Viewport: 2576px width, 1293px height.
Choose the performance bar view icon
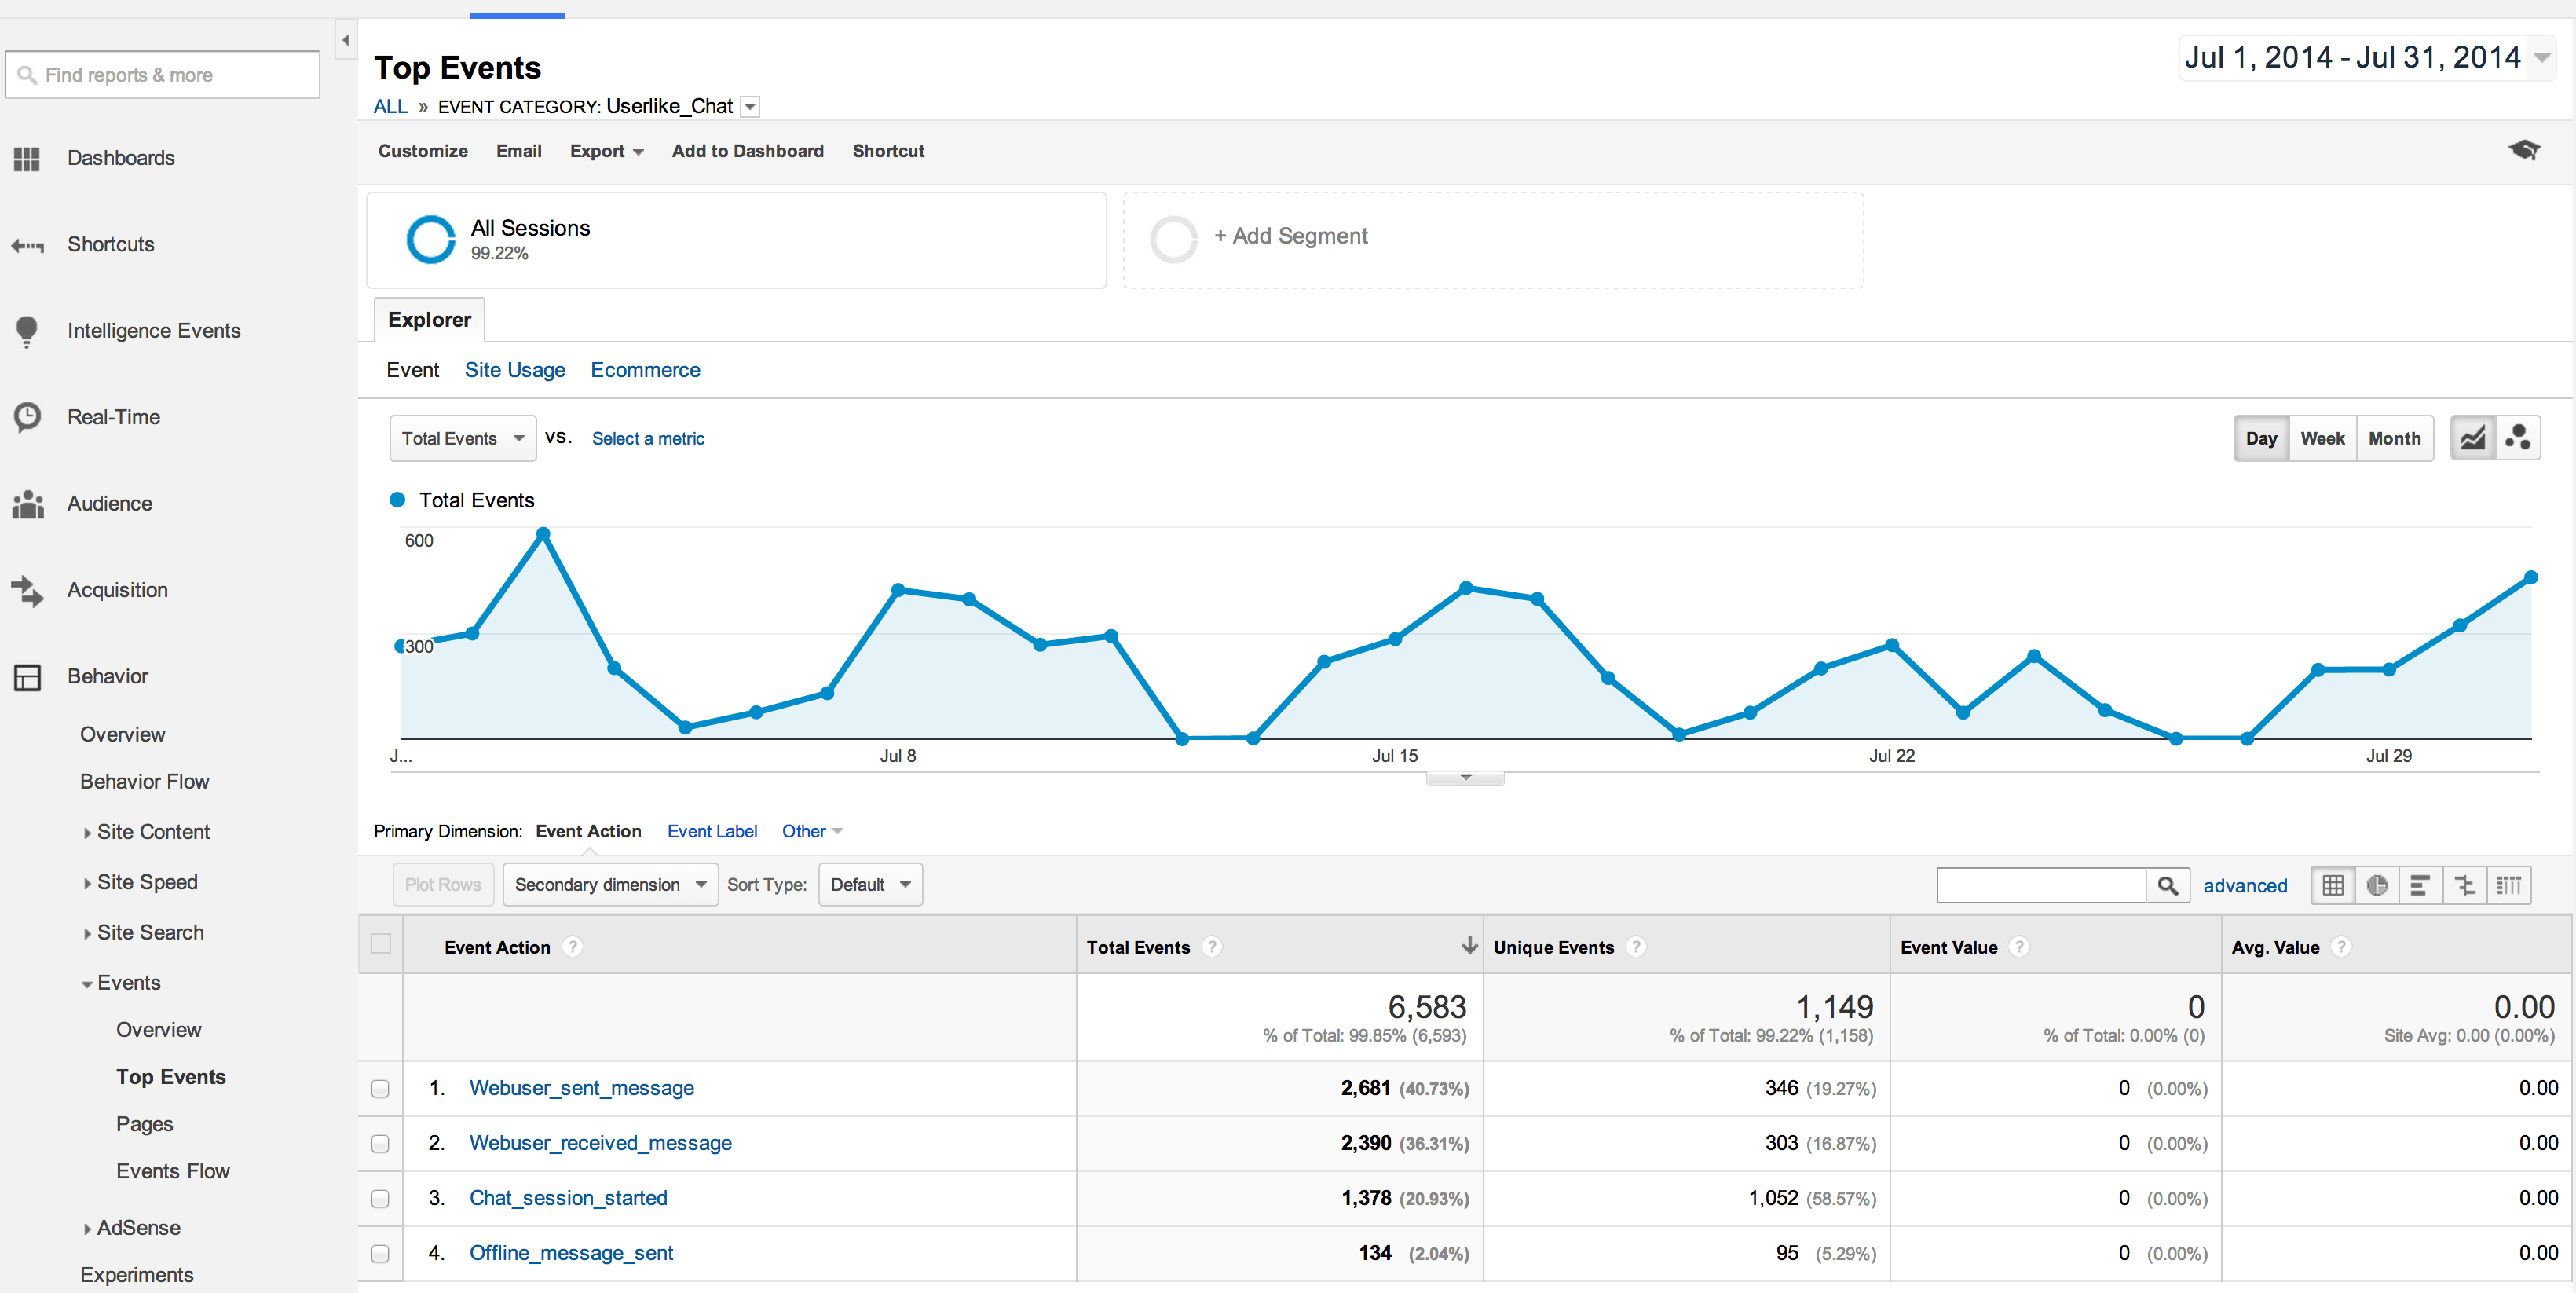pyautogui.click(x=2420, y=885)
